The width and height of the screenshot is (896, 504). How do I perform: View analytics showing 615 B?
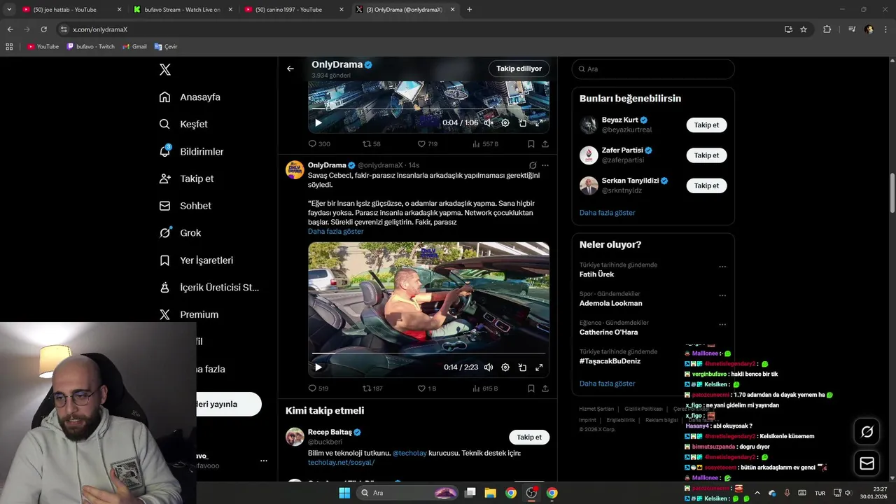coord(485,388)
